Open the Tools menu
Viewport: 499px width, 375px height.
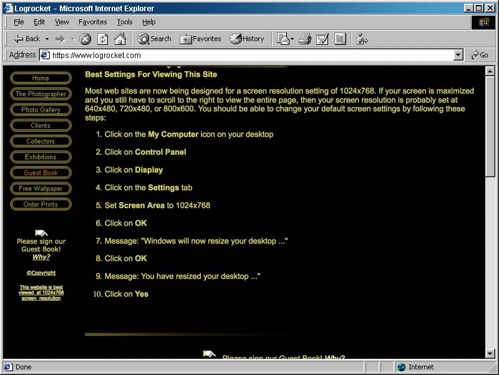click(124, 22)
